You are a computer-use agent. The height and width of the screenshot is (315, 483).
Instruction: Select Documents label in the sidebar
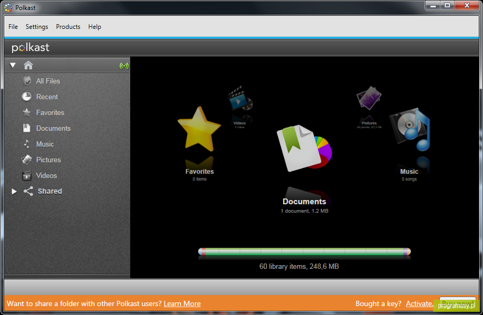pos(54,128)
